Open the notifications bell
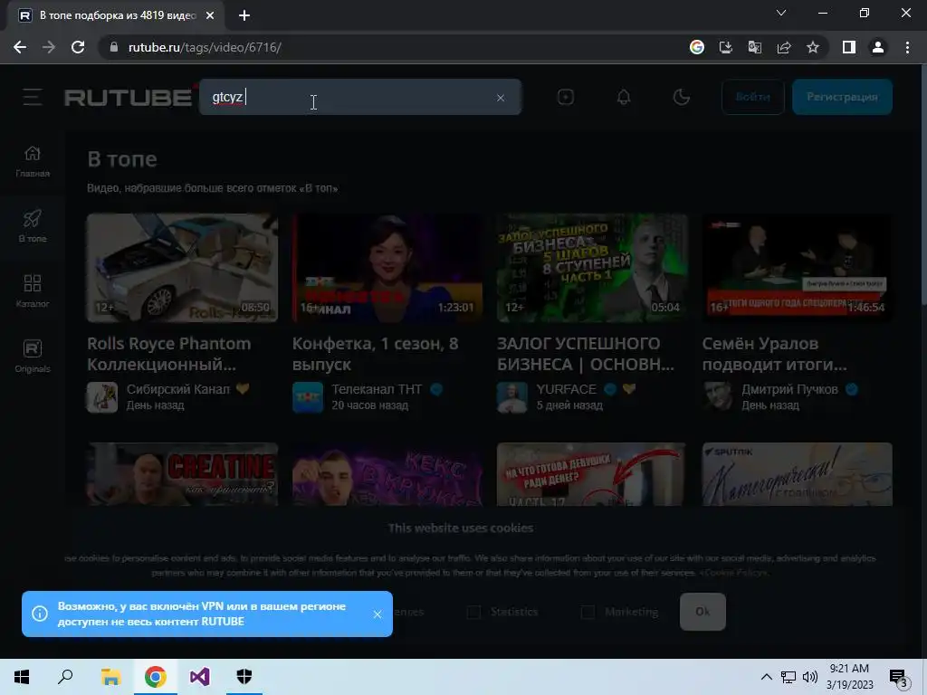The image size is (927, 695). tap(623, 97)
